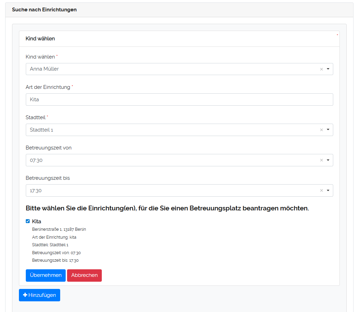Click the Stadtteil 1 selected value
Image resolution: width=358 pixels, height=312 pixels.
pos(42,130)
